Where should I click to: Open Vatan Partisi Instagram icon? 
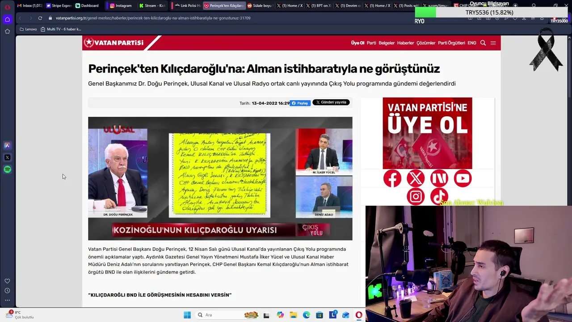click(416, 197)
